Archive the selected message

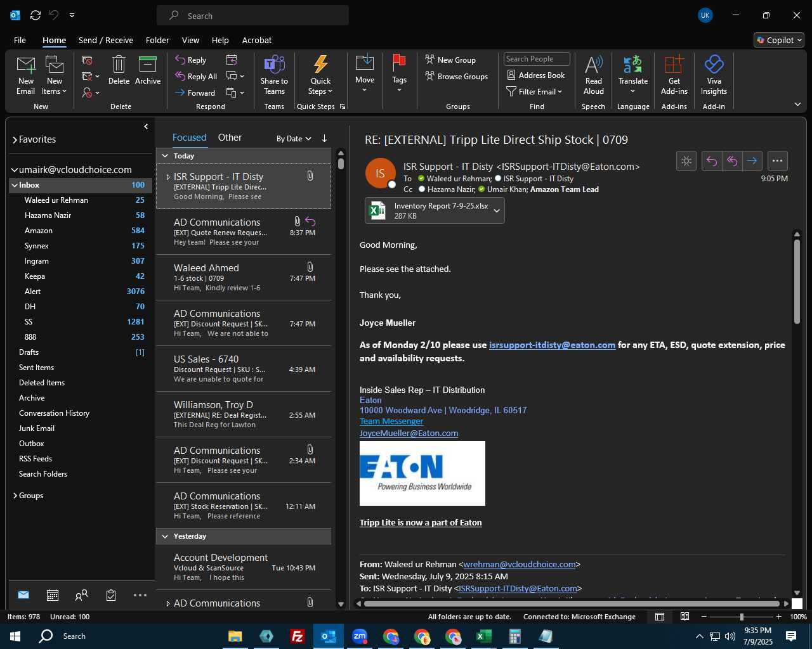click(x=148, y=70)
